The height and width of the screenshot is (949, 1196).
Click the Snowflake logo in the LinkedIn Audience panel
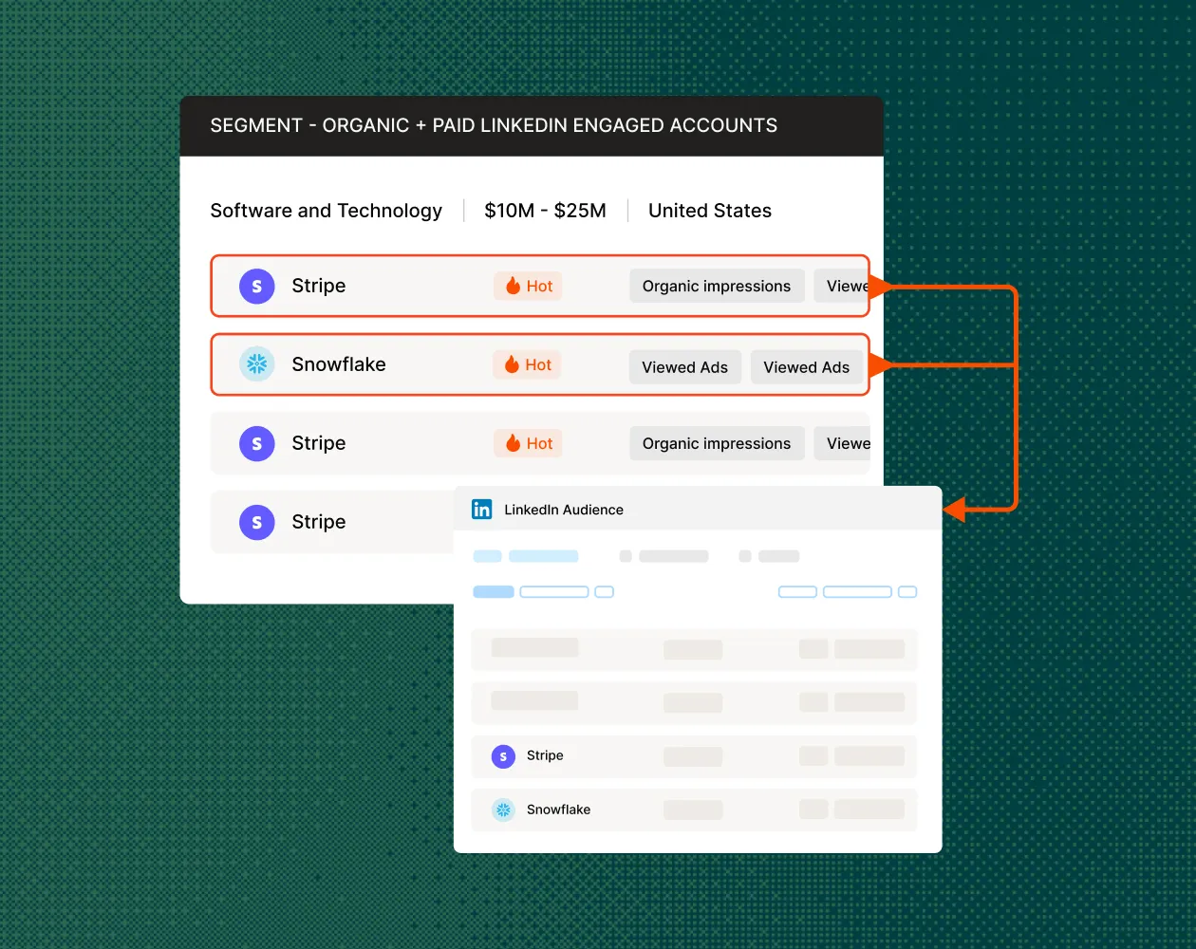click(x=503, y=809)
